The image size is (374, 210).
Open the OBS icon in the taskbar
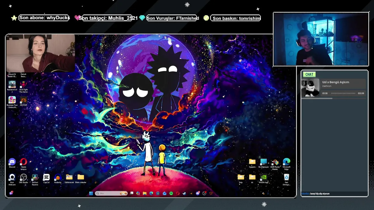[x=204, y=193]
